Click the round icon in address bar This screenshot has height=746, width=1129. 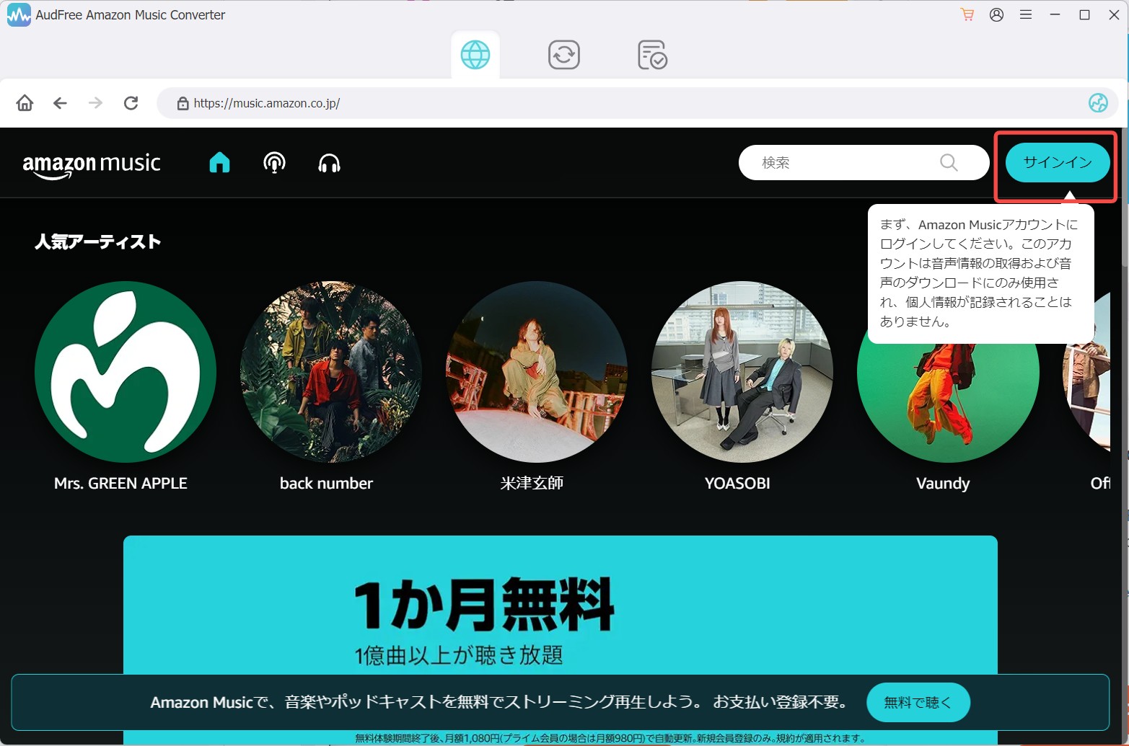[1098, 103]
